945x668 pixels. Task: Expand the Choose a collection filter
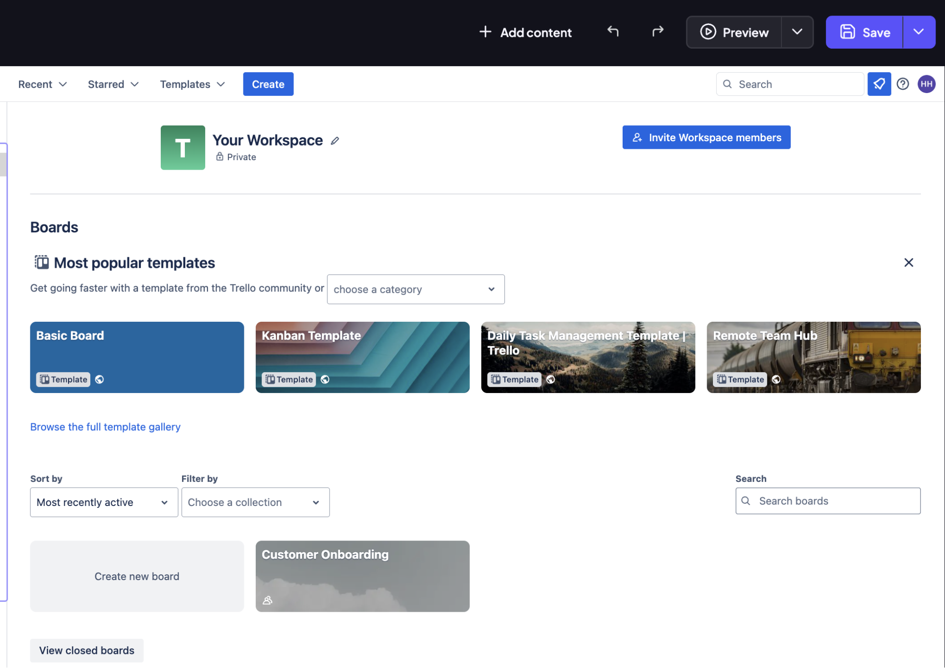point(255,502)
